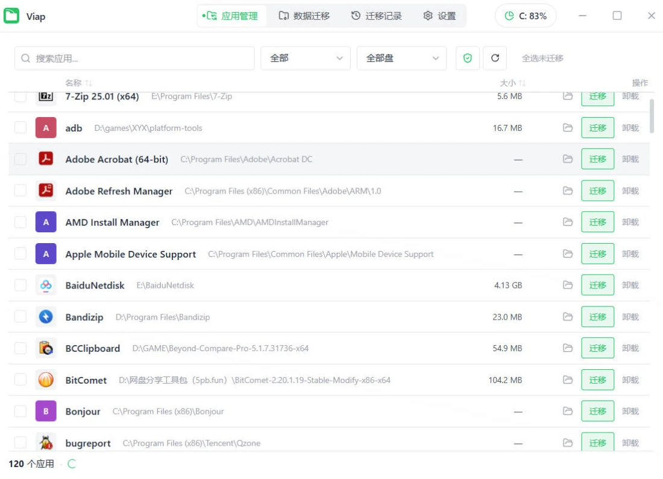Open folder location for BaiduNetdisk

point(567,285)
